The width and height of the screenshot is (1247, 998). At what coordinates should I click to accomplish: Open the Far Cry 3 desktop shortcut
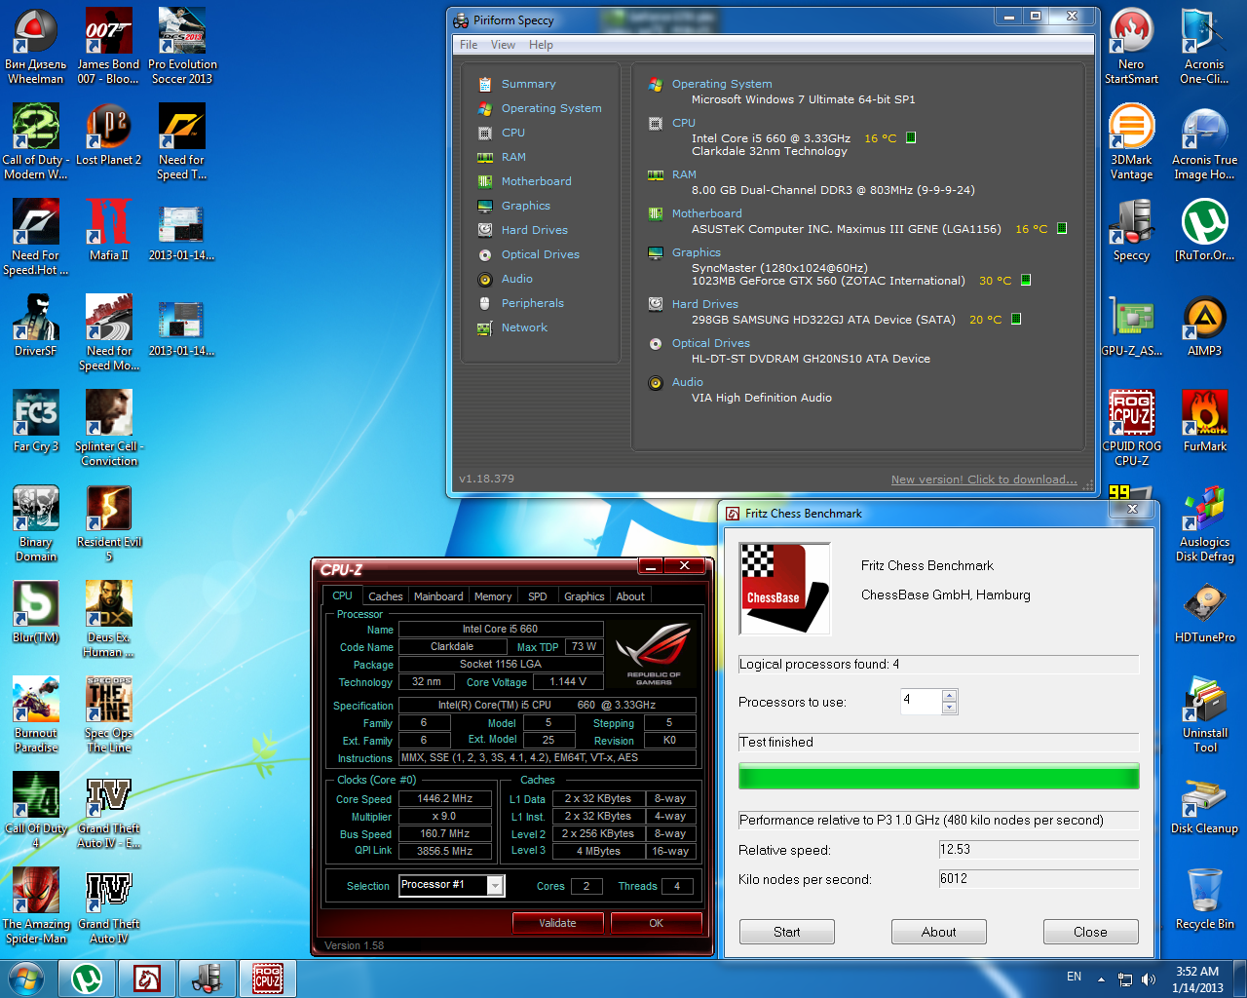[36, 414]
